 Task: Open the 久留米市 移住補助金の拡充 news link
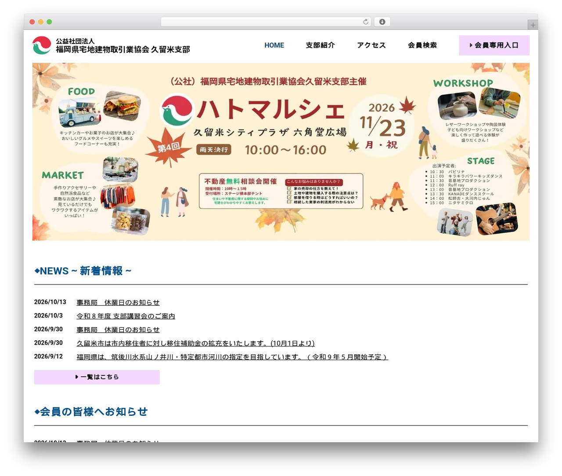click(195, 343)
